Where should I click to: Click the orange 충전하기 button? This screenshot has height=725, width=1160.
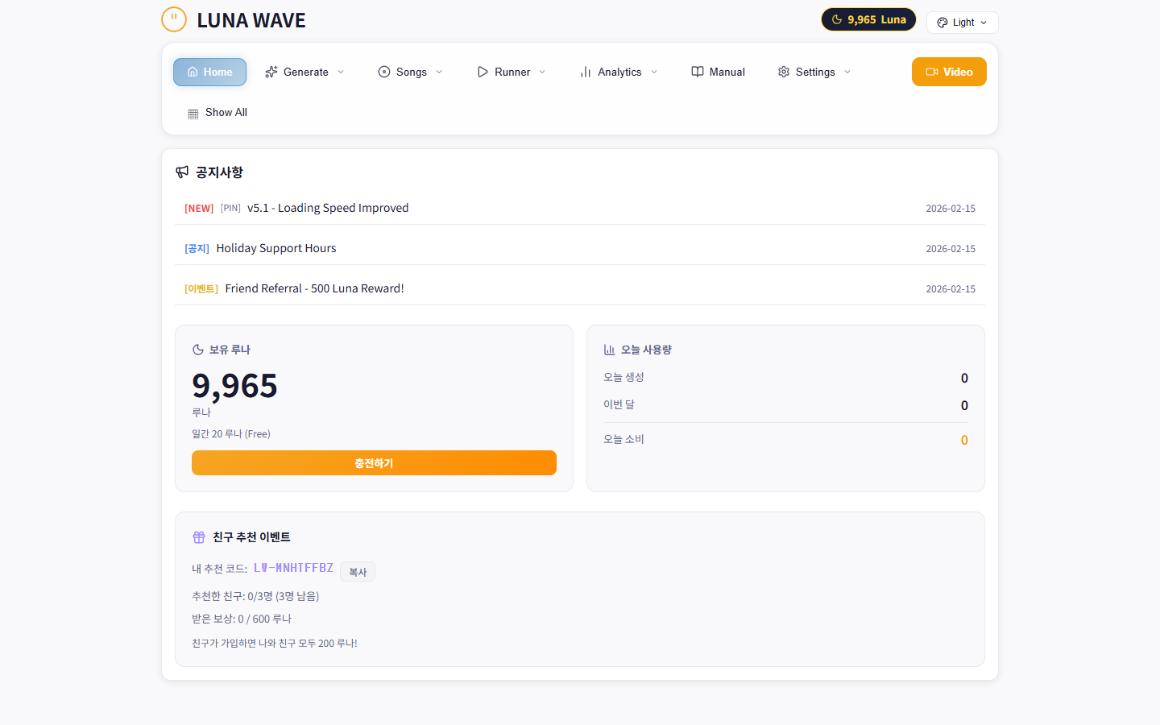374,462
